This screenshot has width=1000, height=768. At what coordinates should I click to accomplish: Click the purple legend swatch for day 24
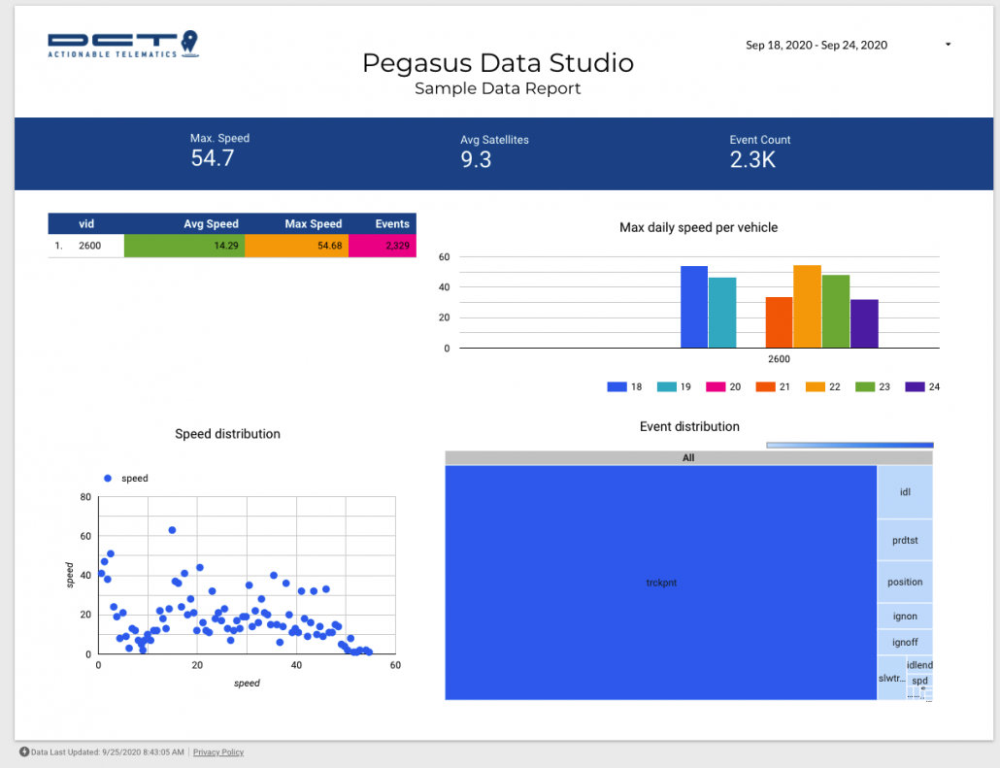[x=915, y=386]
